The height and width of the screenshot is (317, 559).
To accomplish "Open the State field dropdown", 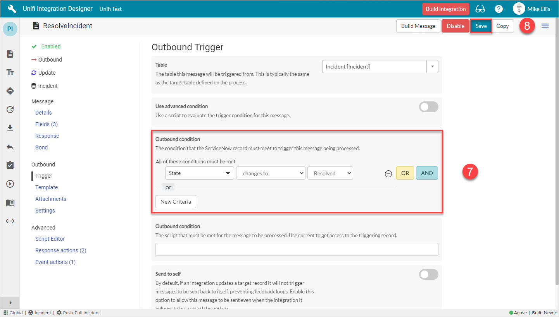I will pyautogui.click(x=199, y=173).
